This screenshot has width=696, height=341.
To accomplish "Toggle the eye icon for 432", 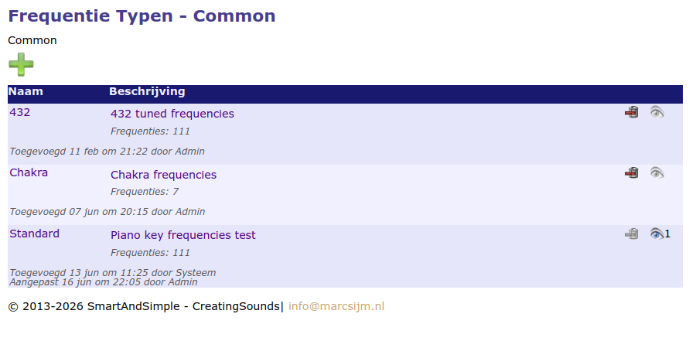I will click(x=657, y=112).
